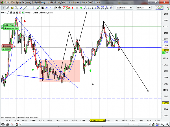
Task: Select the text annotation tool
Action: 42,8
